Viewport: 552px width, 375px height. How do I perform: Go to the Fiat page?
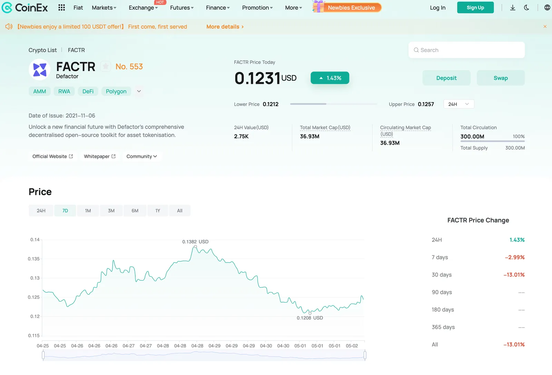tap(78, 8)
